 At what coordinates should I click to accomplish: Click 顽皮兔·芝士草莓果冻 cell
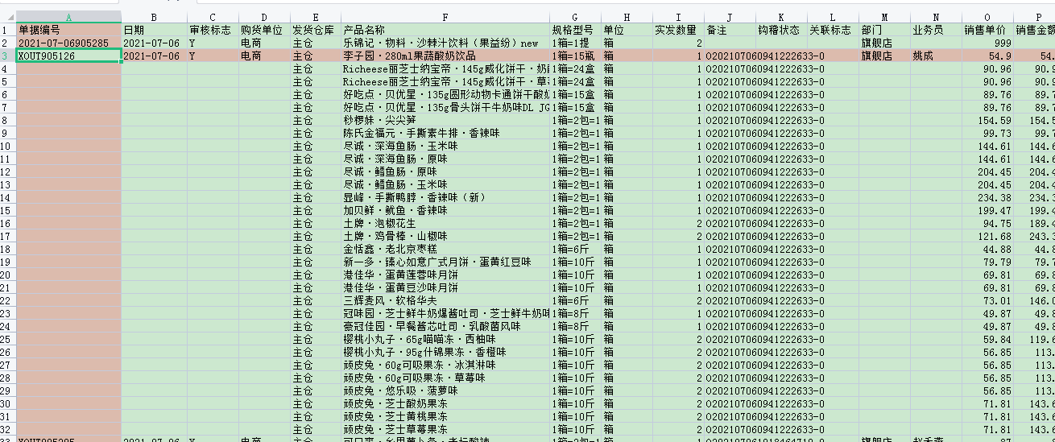point(445,429)
